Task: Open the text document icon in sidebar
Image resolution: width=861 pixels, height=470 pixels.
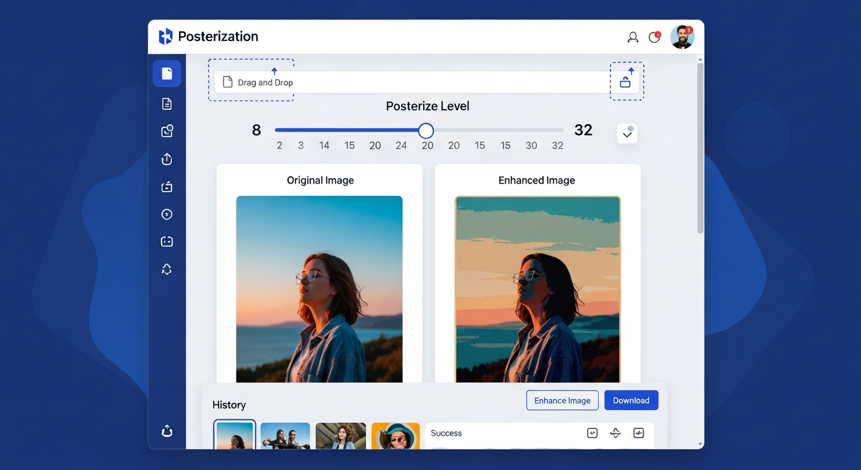Action: tap(167, 104)
